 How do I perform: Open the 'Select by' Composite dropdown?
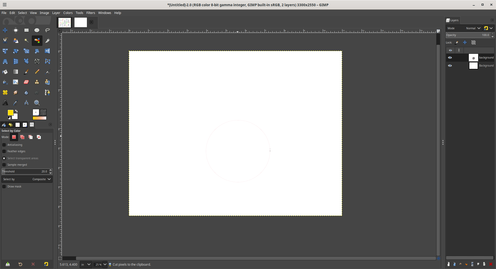tap(27, 179)
